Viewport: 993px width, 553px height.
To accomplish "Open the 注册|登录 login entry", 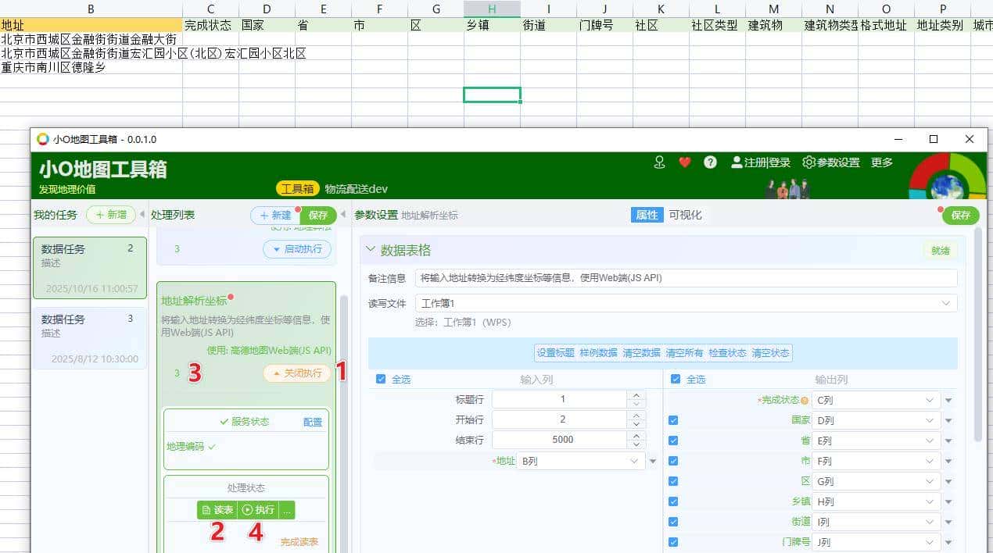I will coord(760,162).
